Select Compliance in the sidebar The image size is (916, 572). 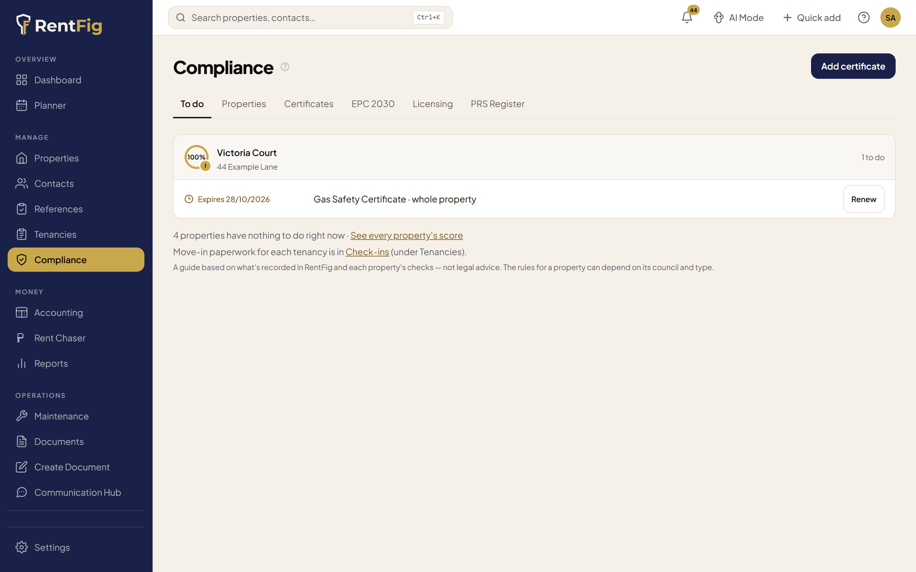tap(76, 260)
